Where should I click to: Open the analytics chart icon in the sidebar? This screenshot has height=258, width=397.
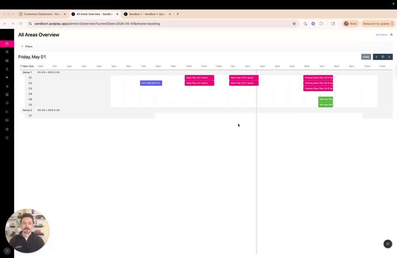pyautogui.click(x=7, y=112)
